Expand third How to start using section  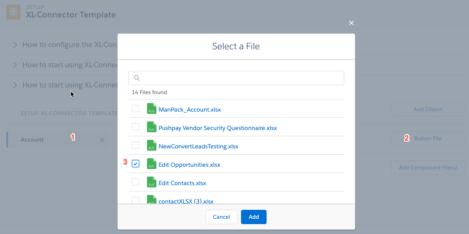coord(15,85)
